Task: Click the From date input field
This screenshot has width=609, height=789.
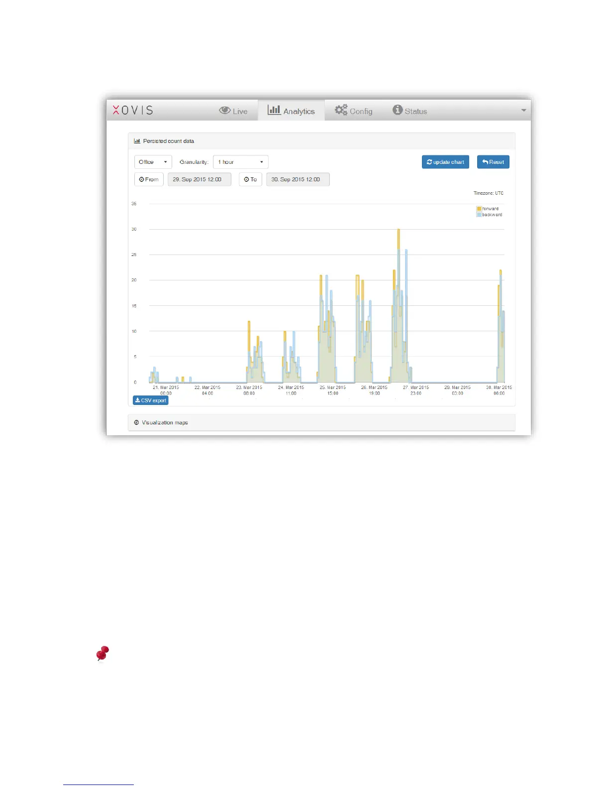Action: pos(199,179)
